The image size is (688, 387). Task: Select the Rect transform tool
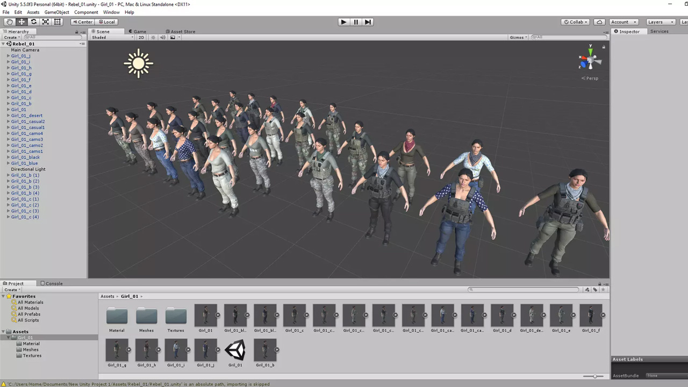point(58,22)
